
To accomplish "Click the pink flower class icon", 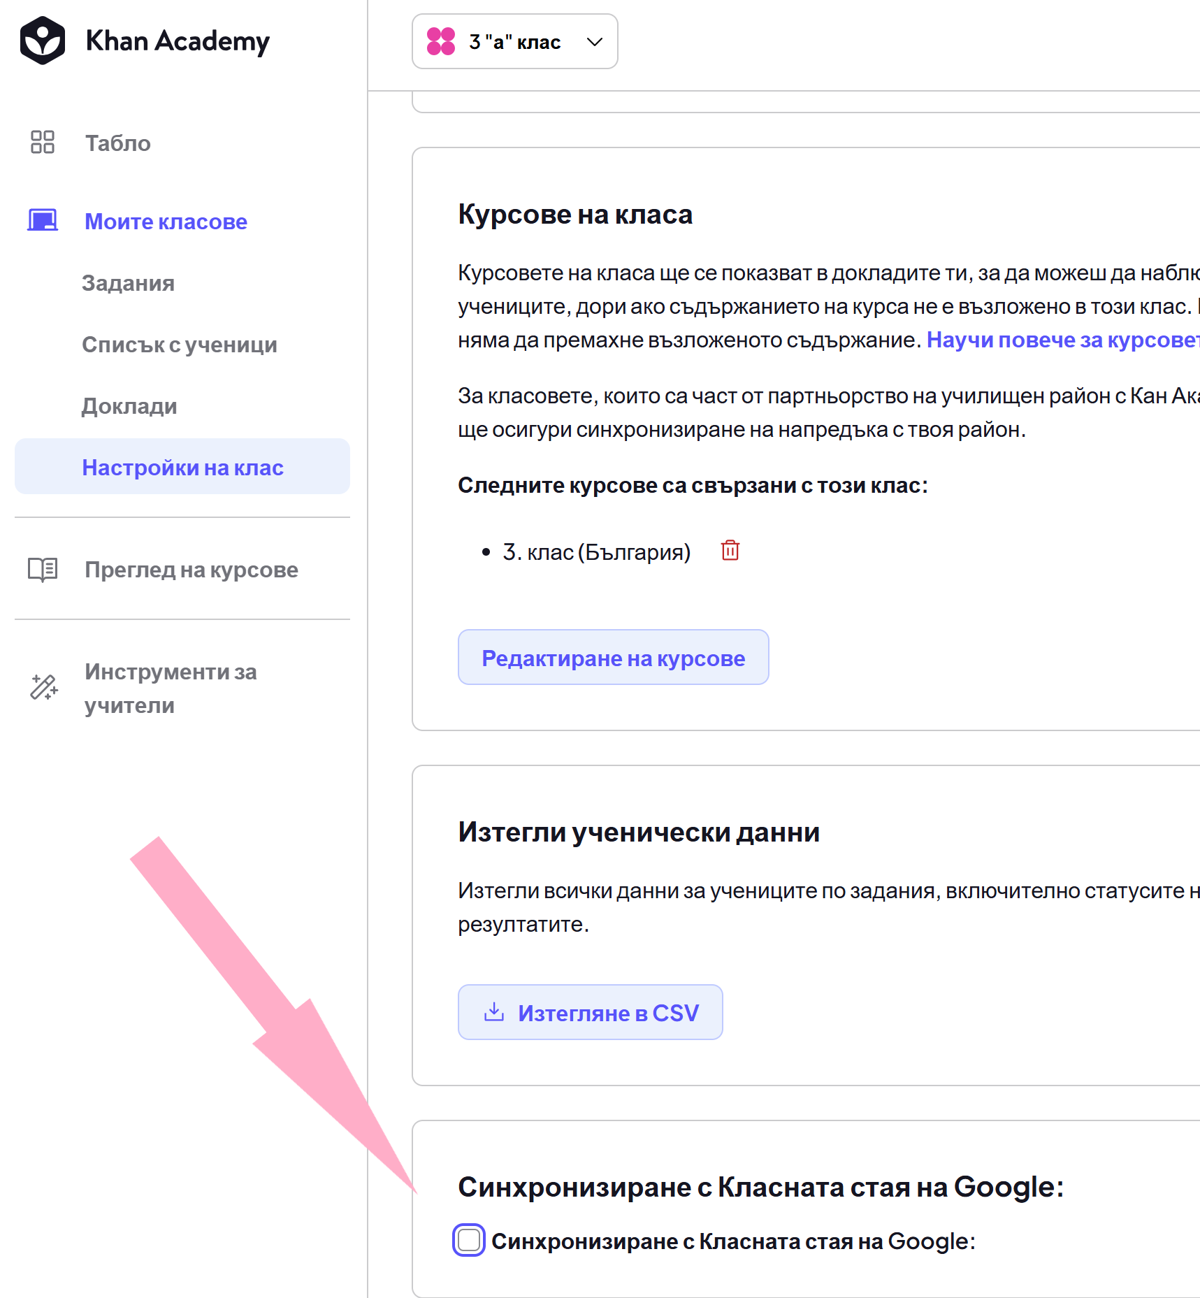I will click(441, 41).
